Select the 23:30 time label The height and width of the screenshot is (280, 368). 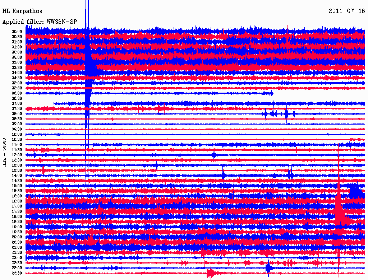coord(17,273)
